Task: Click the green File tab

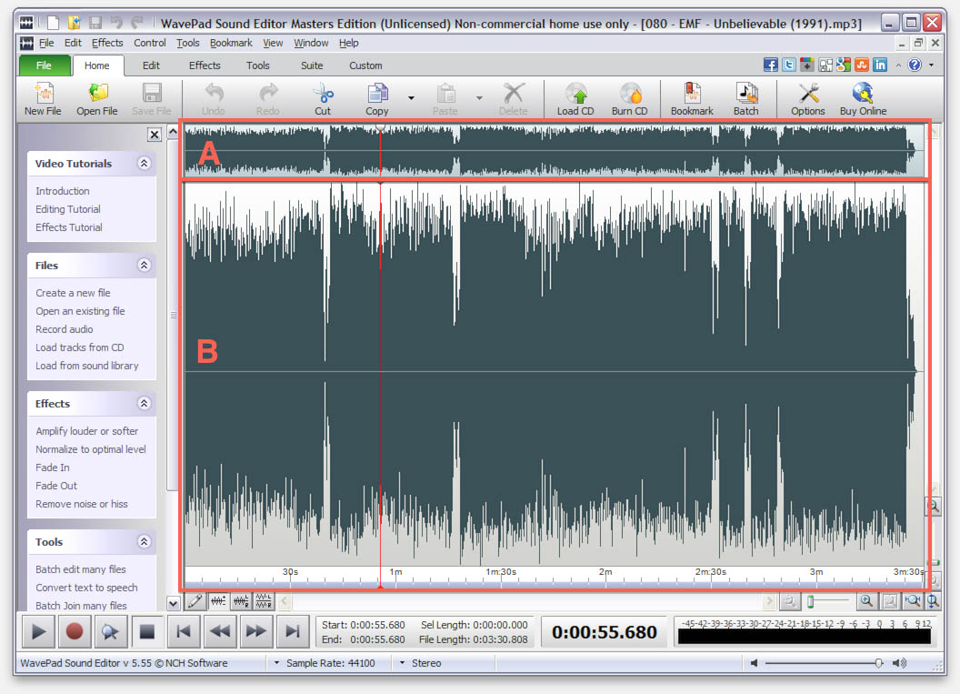Action: pos(44,65)
